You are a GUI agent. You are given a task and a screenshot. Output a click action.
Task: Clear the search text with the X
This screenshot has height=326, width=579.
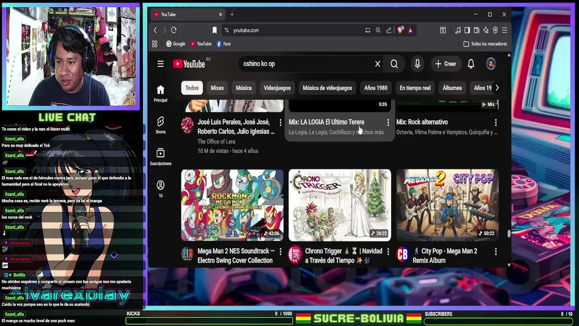pos(378,64)
